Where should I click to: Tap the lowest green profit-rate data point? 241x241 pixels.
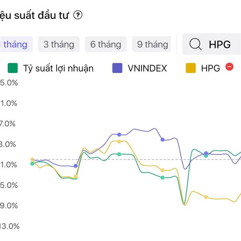pyautogui.click(x=76, y=178)
